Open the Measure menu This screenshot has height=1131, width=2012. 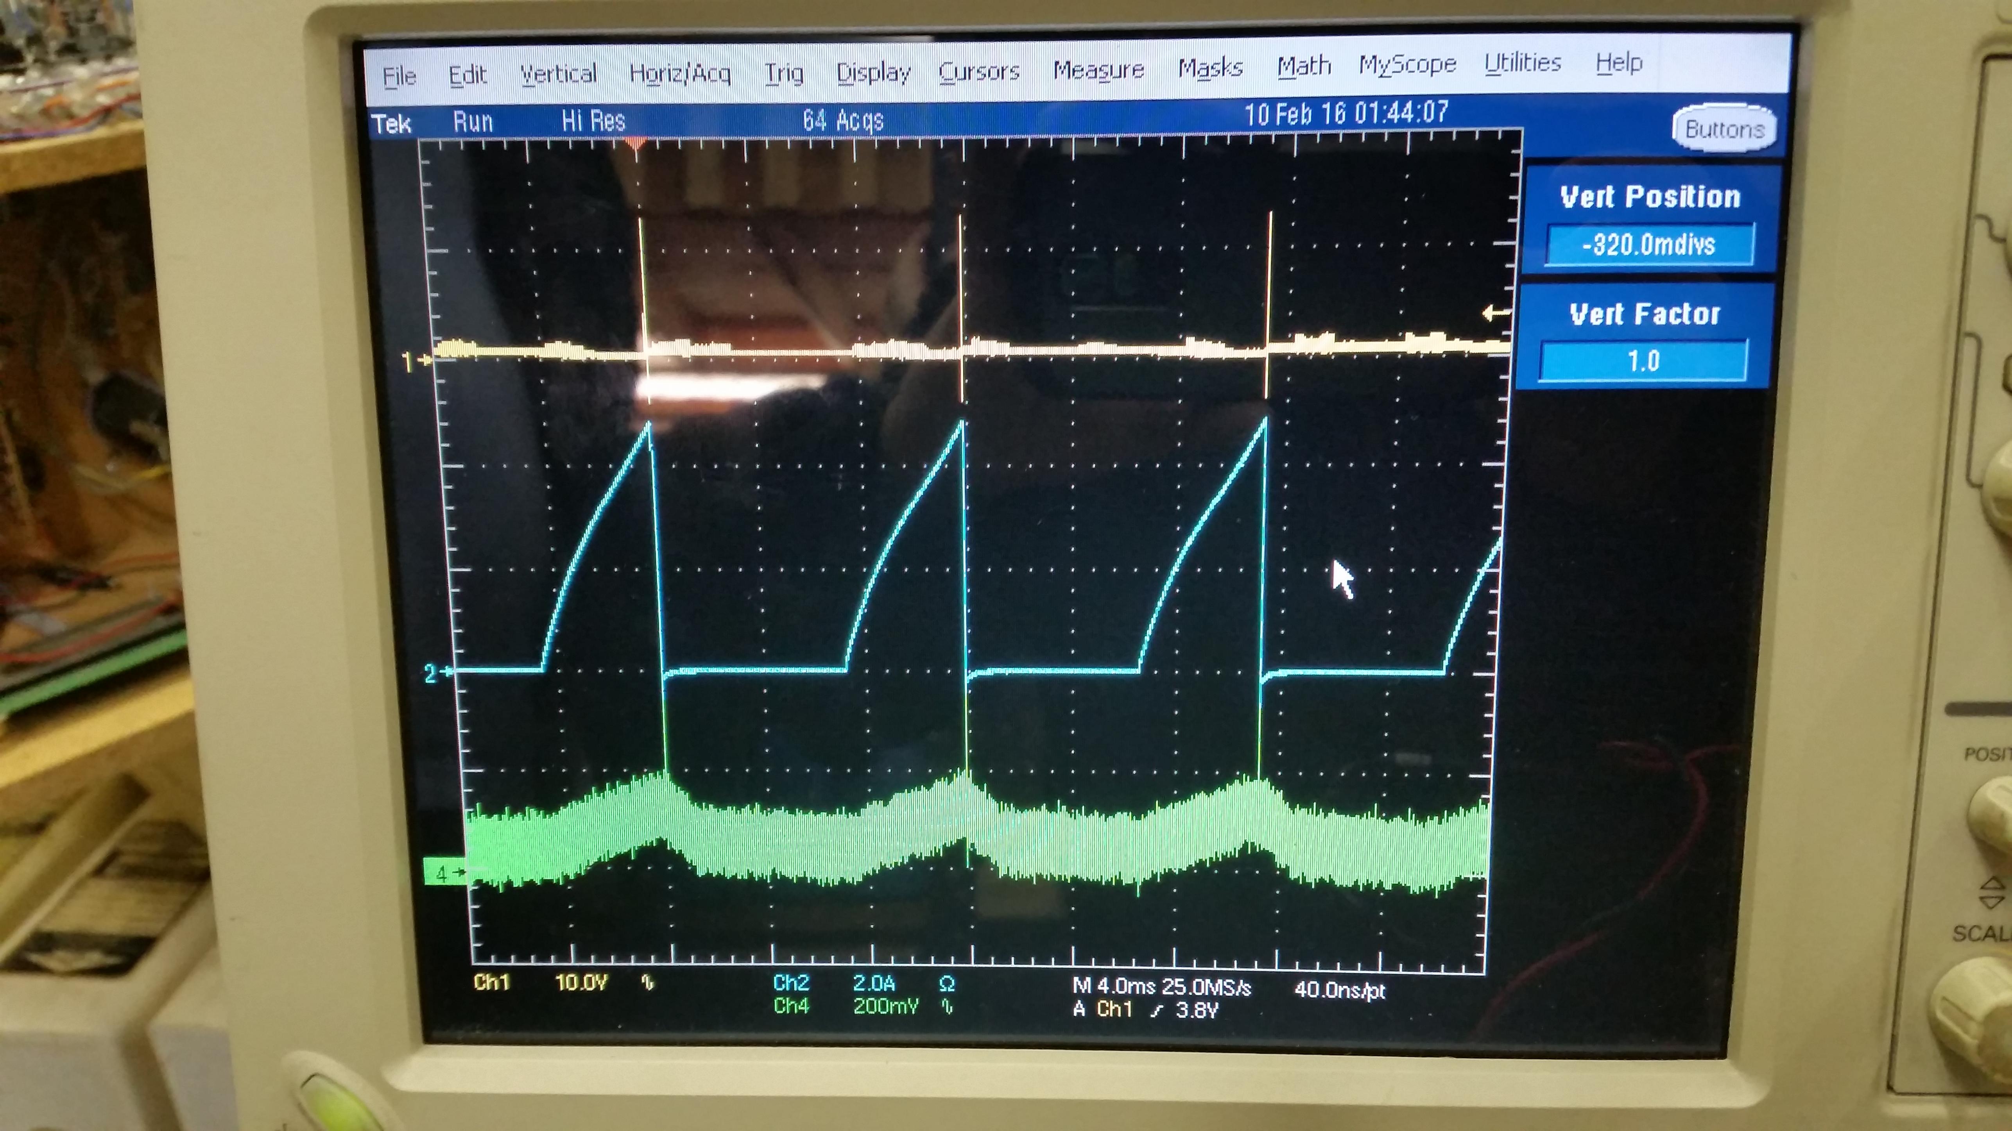[x=1098, y=70]
